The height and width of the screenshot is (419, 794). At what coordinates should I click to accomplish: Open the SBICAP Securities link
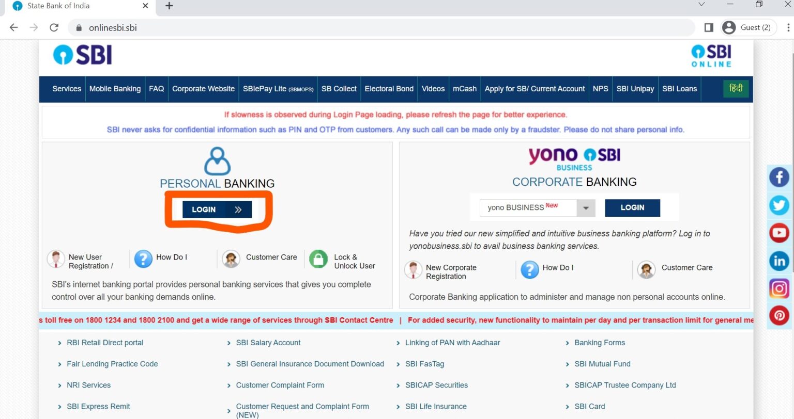[x=437, y=385]
